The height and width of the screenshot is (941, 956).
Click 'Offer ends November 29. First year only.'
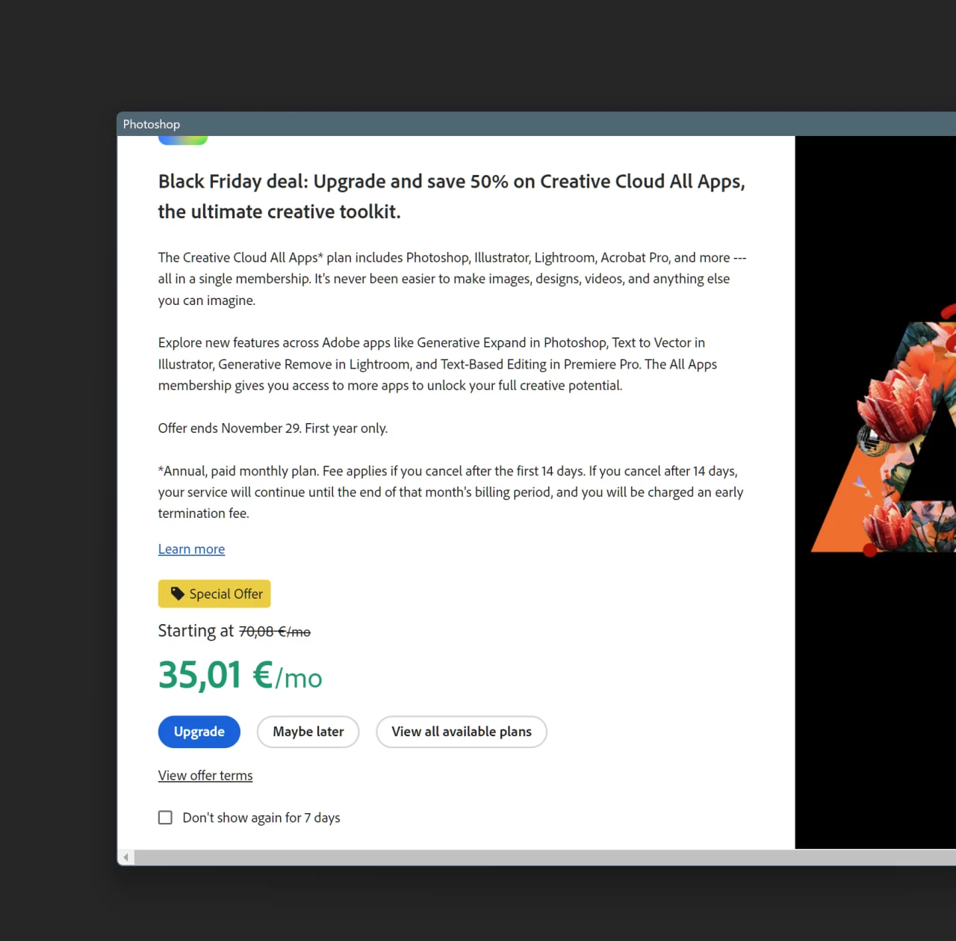point(273,428)
